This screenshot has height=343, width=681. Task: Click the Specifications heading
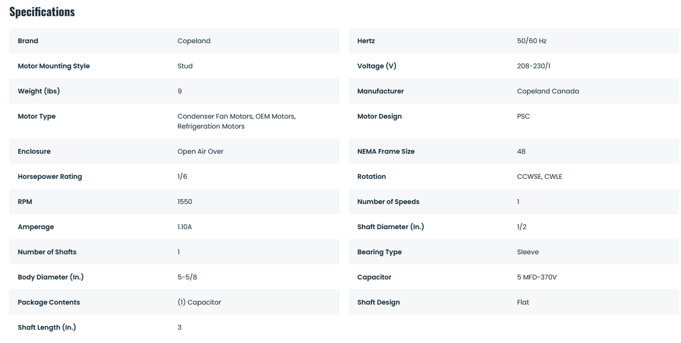coord(42,12)
